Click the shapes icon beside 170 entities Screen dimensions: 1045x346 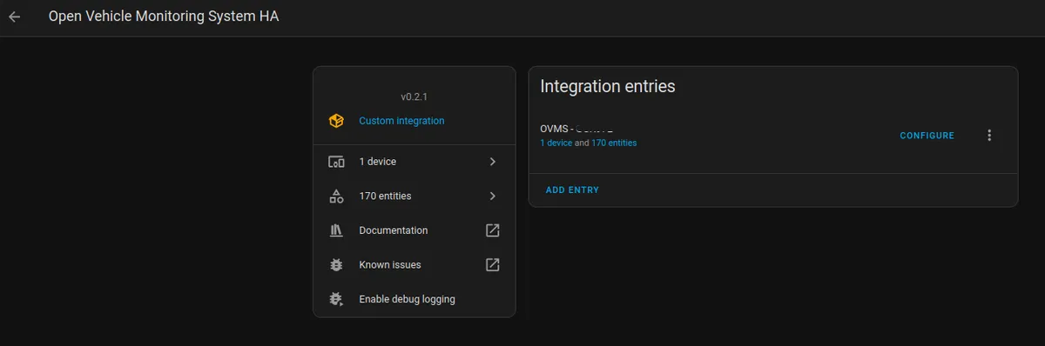[x=336, y=196]
